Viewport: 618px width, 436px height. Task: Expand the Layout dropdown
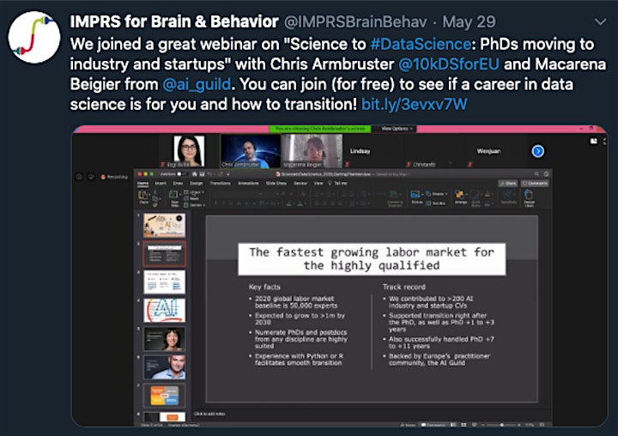(x=194, y=192)
